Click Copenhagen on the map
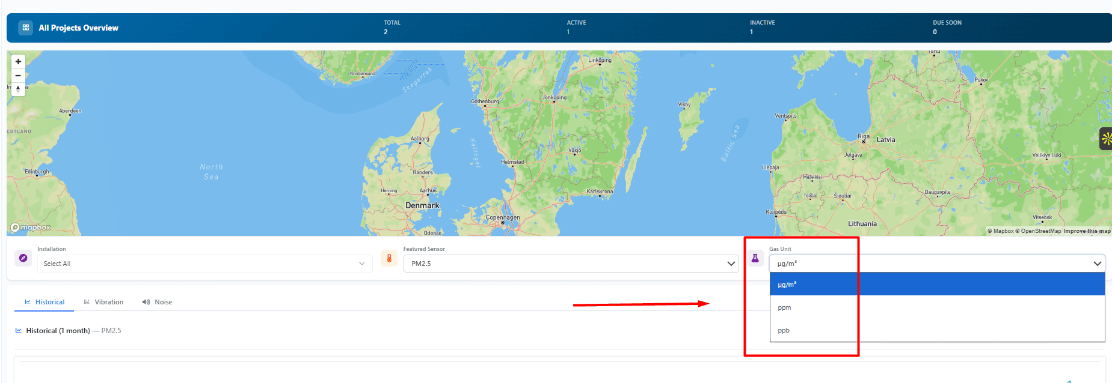 coord(503,219)
